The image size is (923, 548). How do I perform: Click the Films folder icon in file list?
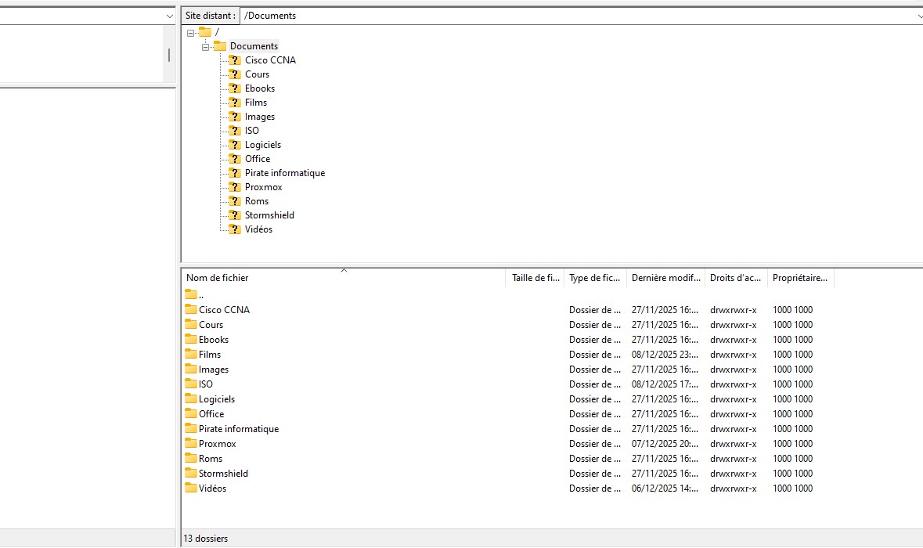pos(191,355)
